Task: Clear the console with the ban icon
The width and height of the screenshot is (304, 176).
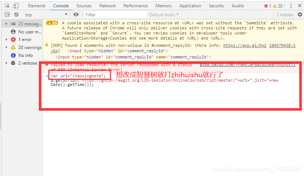Action: tap(16, 15)
